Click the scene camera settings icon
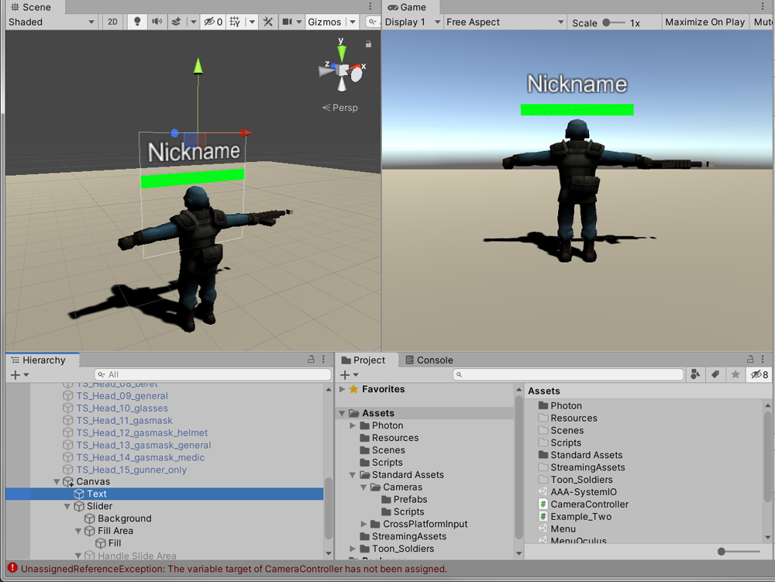The image size is (775, 582). [288, 22]
